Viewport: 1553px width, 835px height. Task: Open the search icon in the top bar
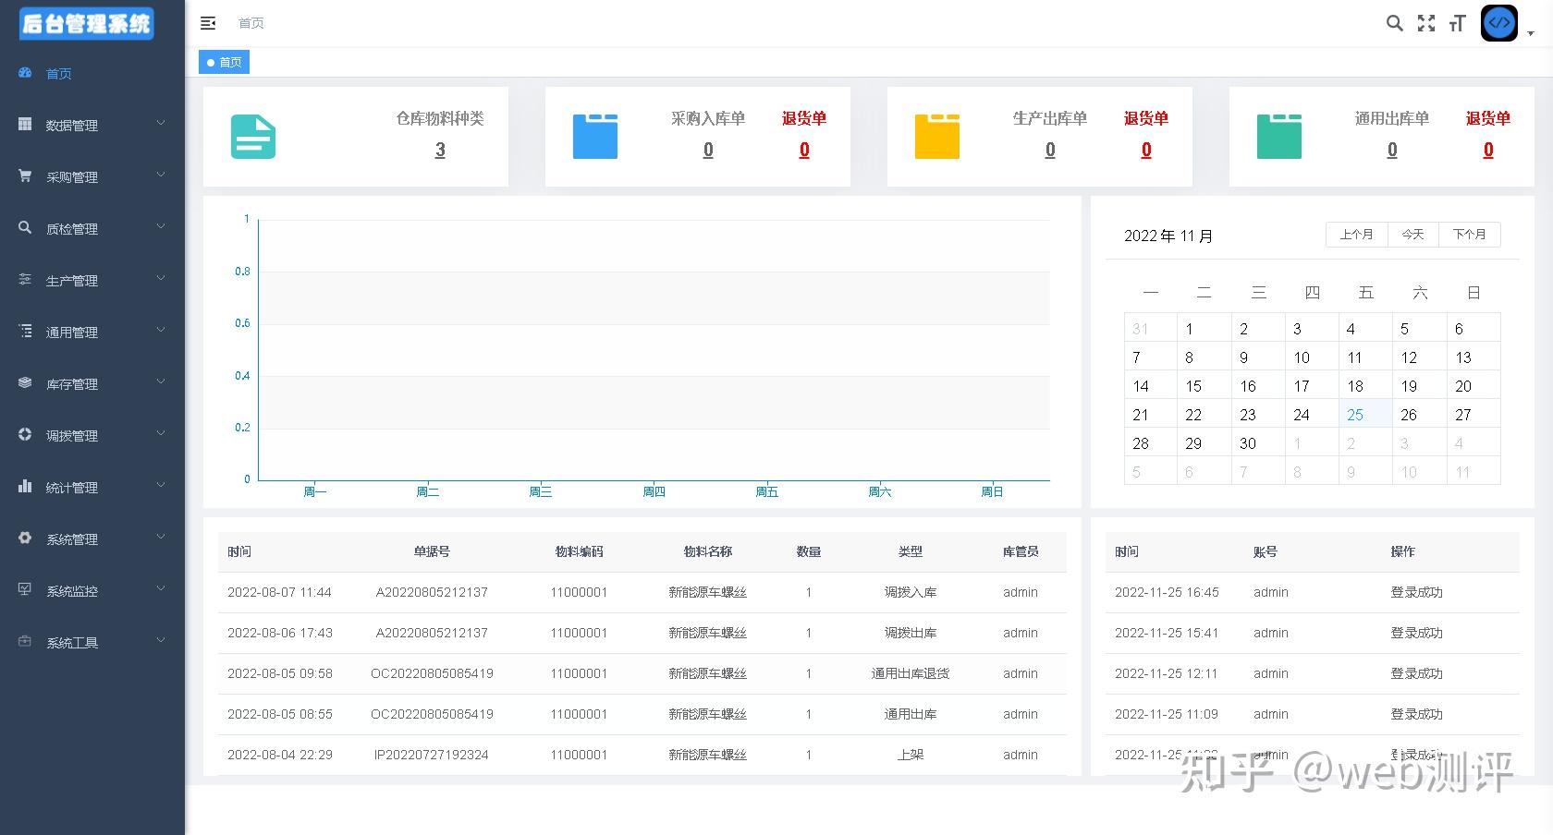click(1394, 23)
